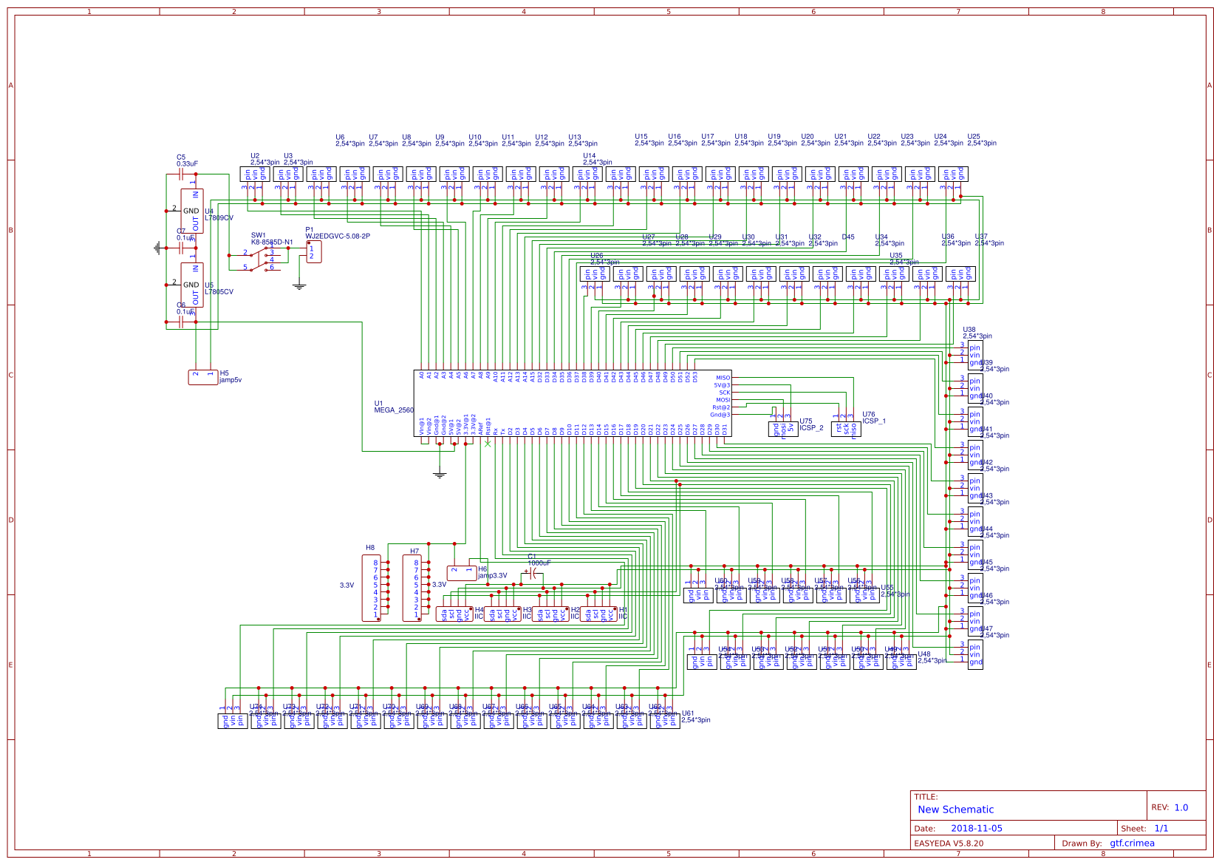Select the L7805CV voltage regulator U5
The image size is (1222, 865).
[x=191, y=285]
